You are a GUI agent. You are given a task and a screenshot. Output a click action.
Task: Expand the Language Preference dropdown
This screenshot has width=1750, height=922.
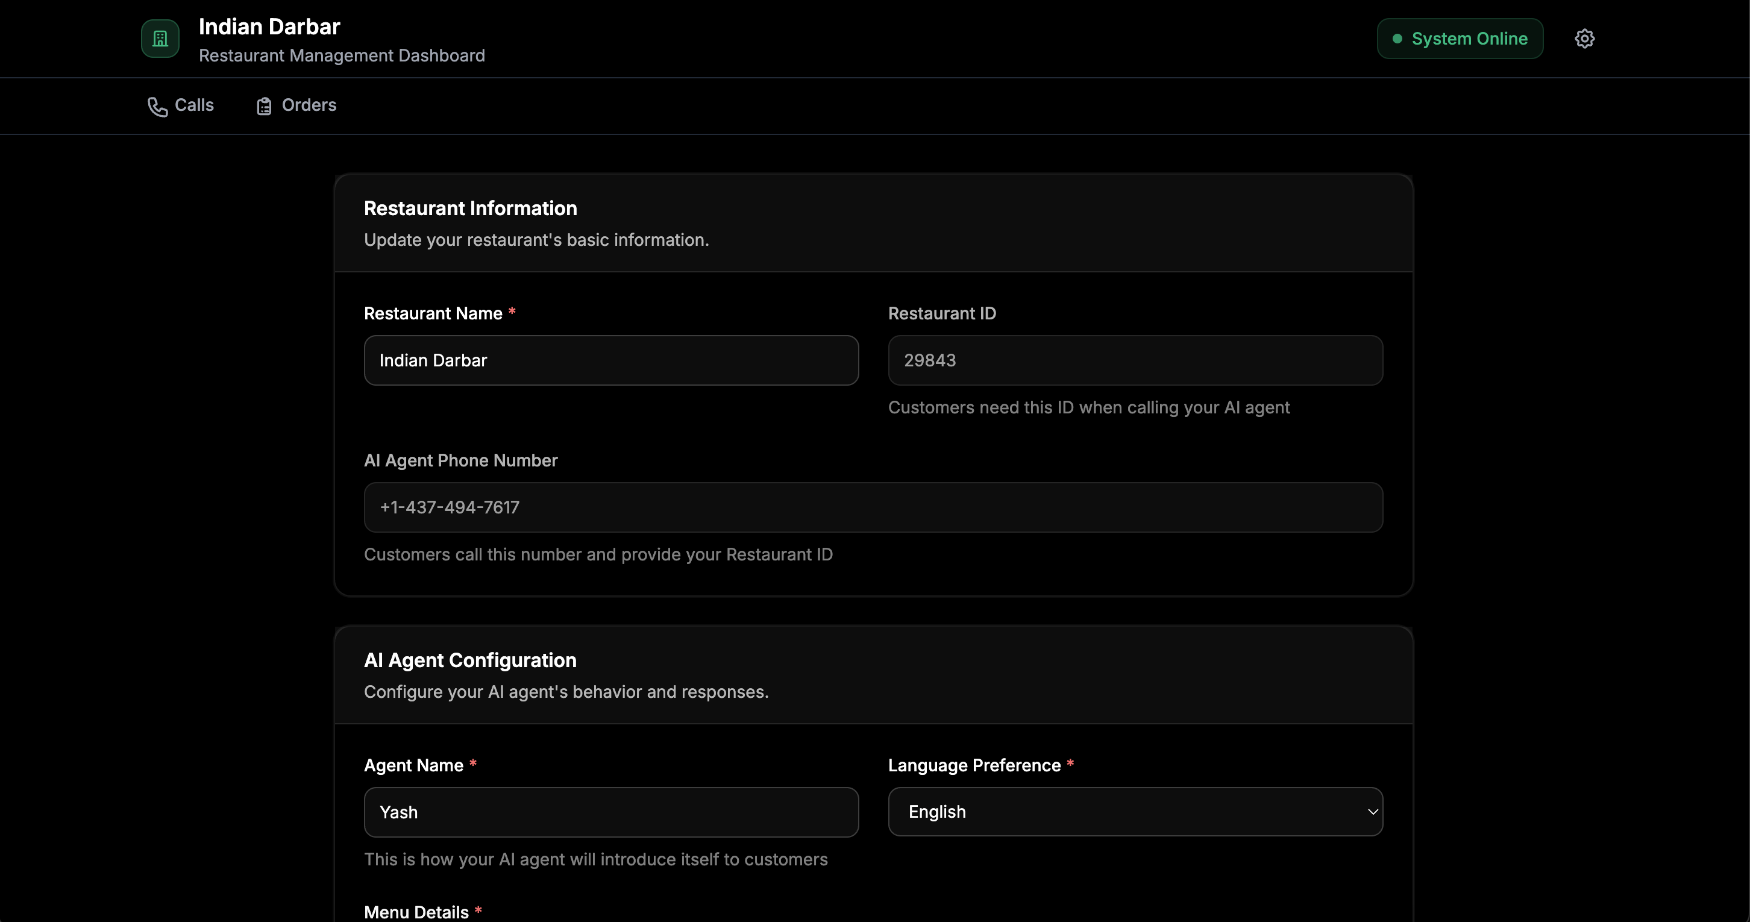click(x=1135, y=812)
